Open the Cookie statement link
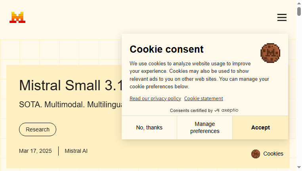302x171 pixels. pos(204,99)
